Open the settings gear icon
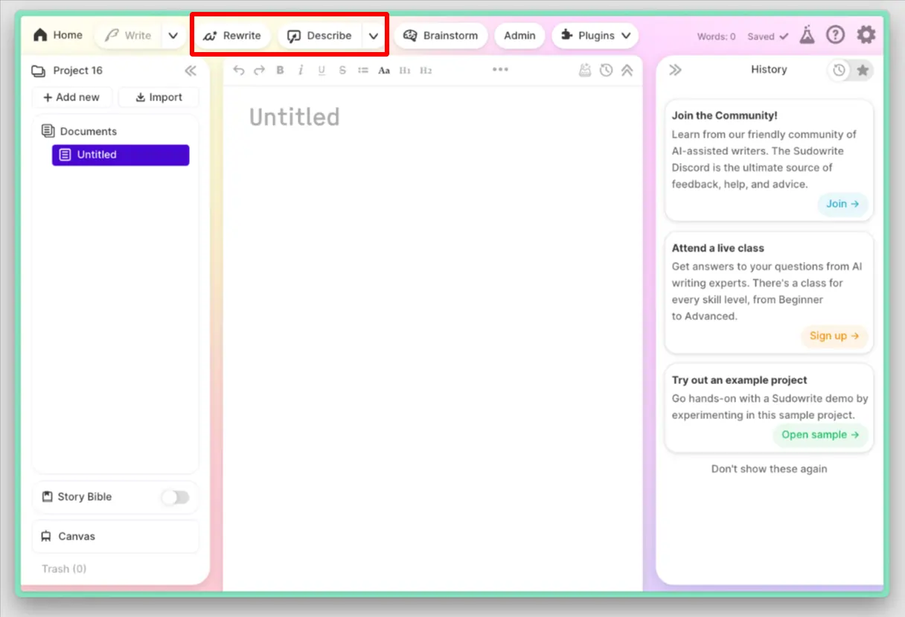Screen dimensions: 905x617 866,34
